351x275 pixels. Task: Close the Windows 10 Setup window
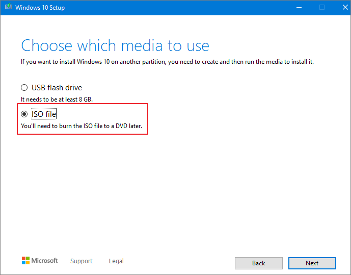pyautogui.click(x=341, y=7)
